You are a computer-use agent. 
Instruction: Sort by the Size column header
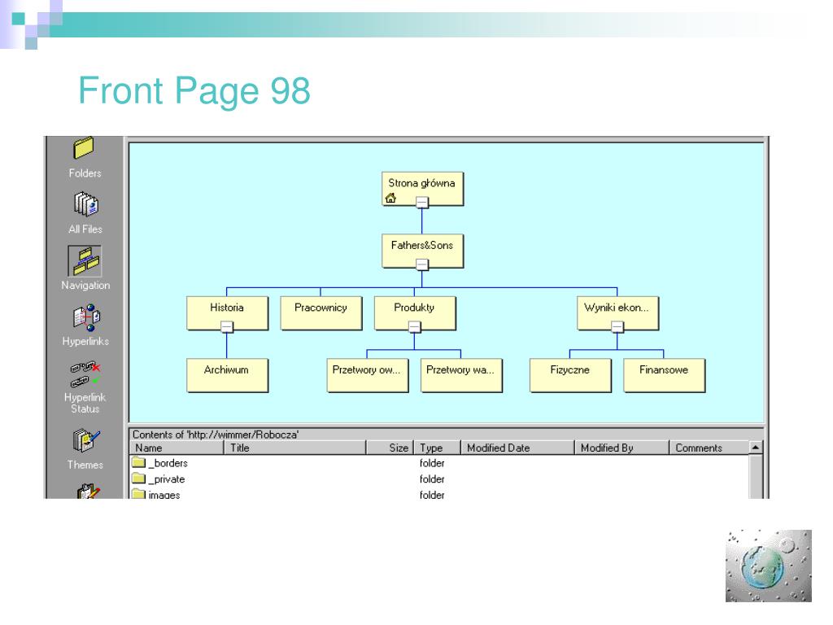[x=390, y=448]
